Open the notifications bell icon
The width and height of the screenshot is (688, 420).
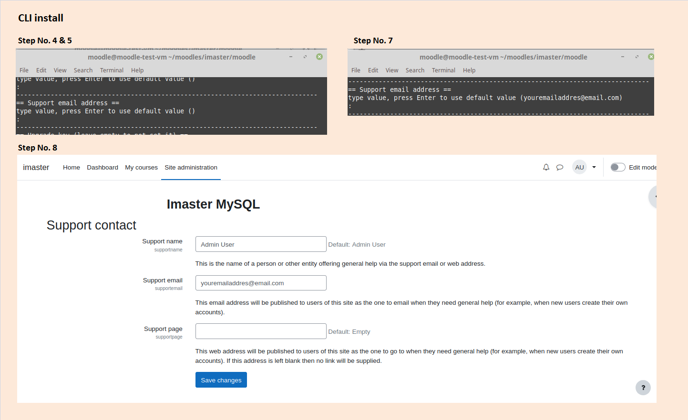[x=546, y=167]
